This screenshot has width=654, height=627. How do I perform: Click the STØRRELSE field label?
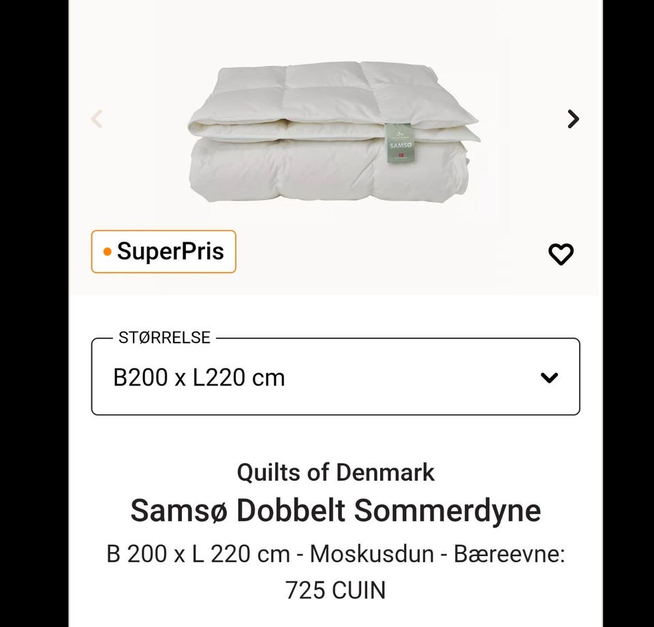click(165, 336)
